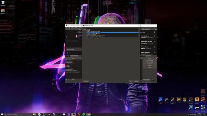Screen dimensions: 207x116
Task: Switch to the Controls tab
Action: [x=153, y=80]
